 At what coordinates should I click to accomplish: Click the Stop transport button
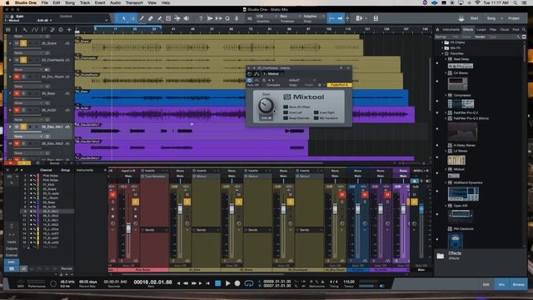218,283
